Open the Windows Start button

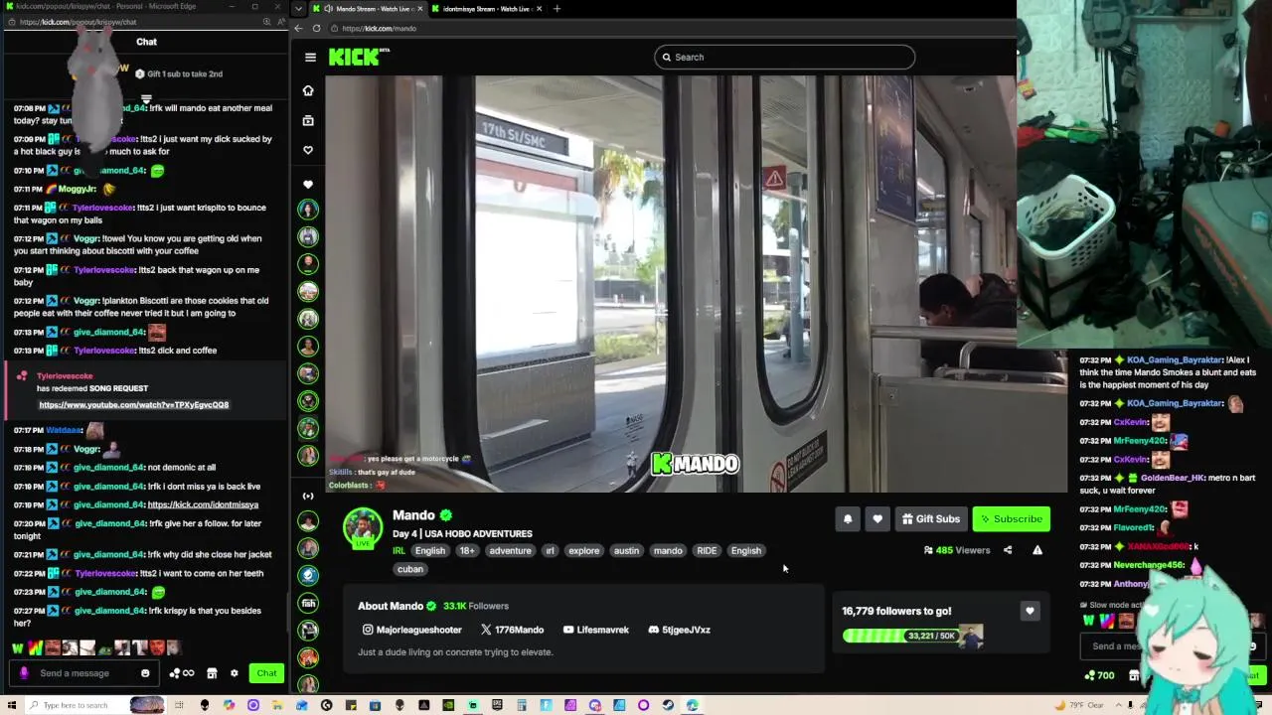coord(12,705)
